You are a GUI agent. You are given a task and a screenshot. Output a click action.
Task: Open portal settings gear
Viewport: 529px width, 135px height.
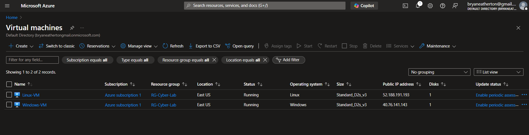tap(430, 6)
